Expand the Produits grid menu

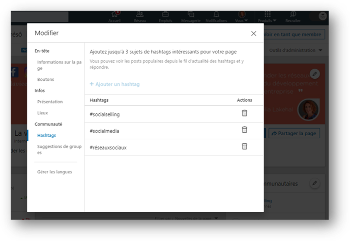tap(267, 17)
